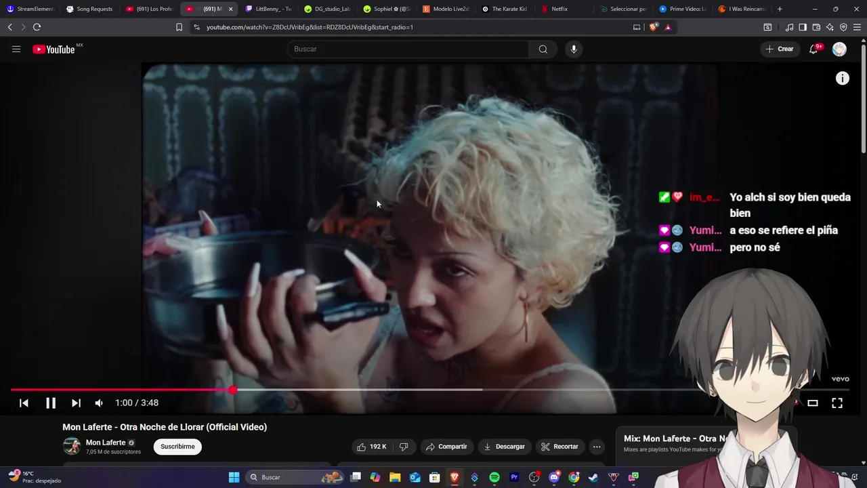The width and height of the screenshot is (867, 488).
Task: Open weather widget showing 16°C
Action: (x=35, y=477)
